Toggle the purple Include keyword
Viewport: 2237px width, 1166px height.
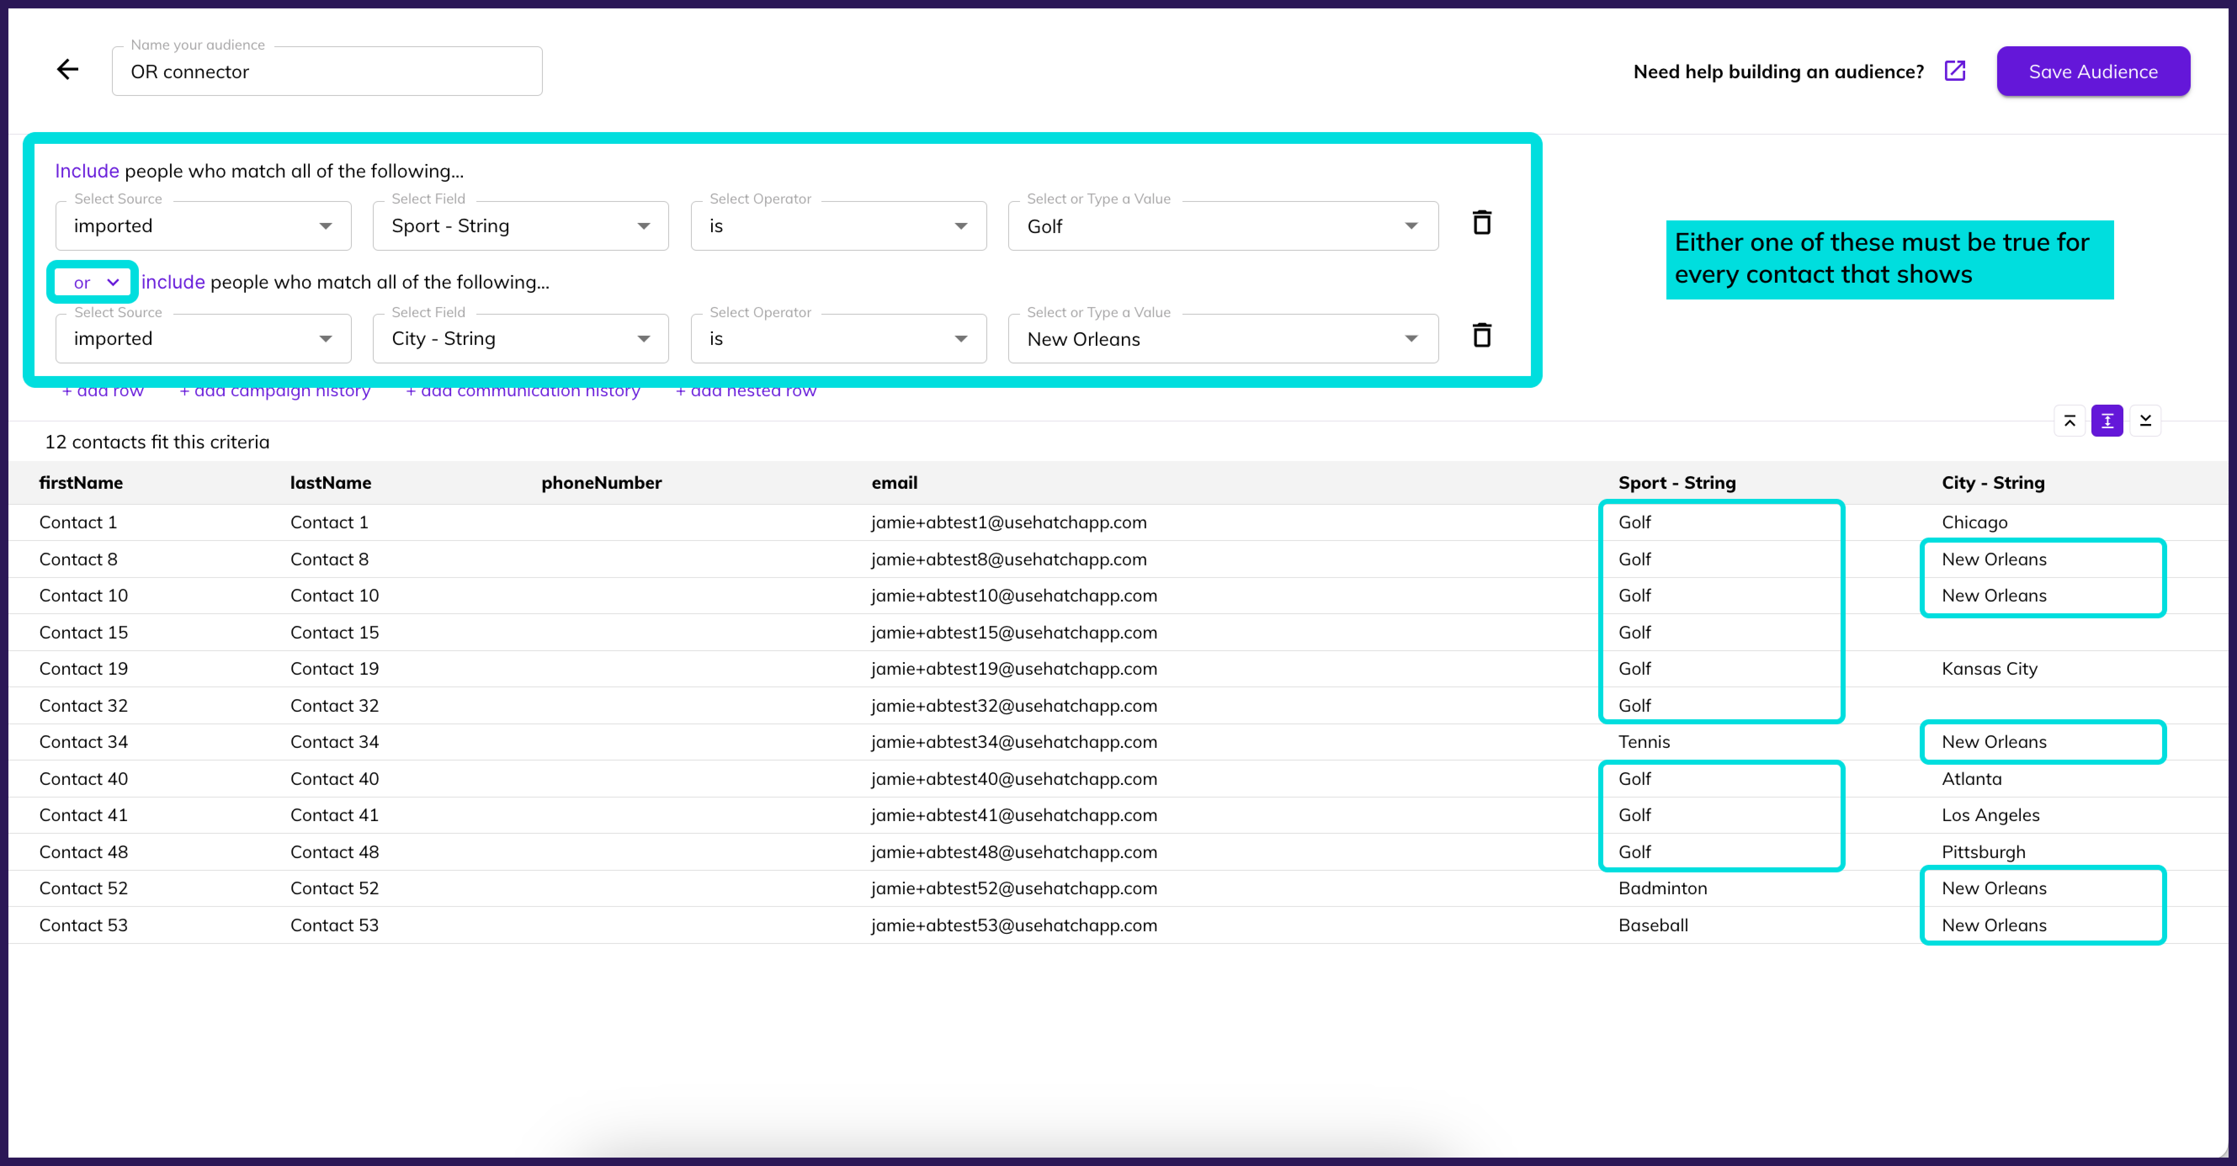click(87, 171)
